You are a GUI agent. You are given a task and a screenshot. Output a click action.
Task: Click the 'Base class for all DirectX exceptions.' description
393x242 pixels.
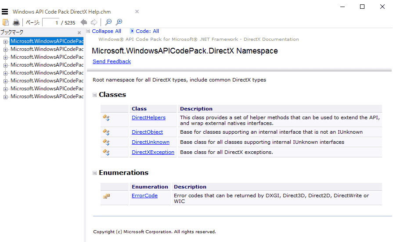[x=226, y=152]
